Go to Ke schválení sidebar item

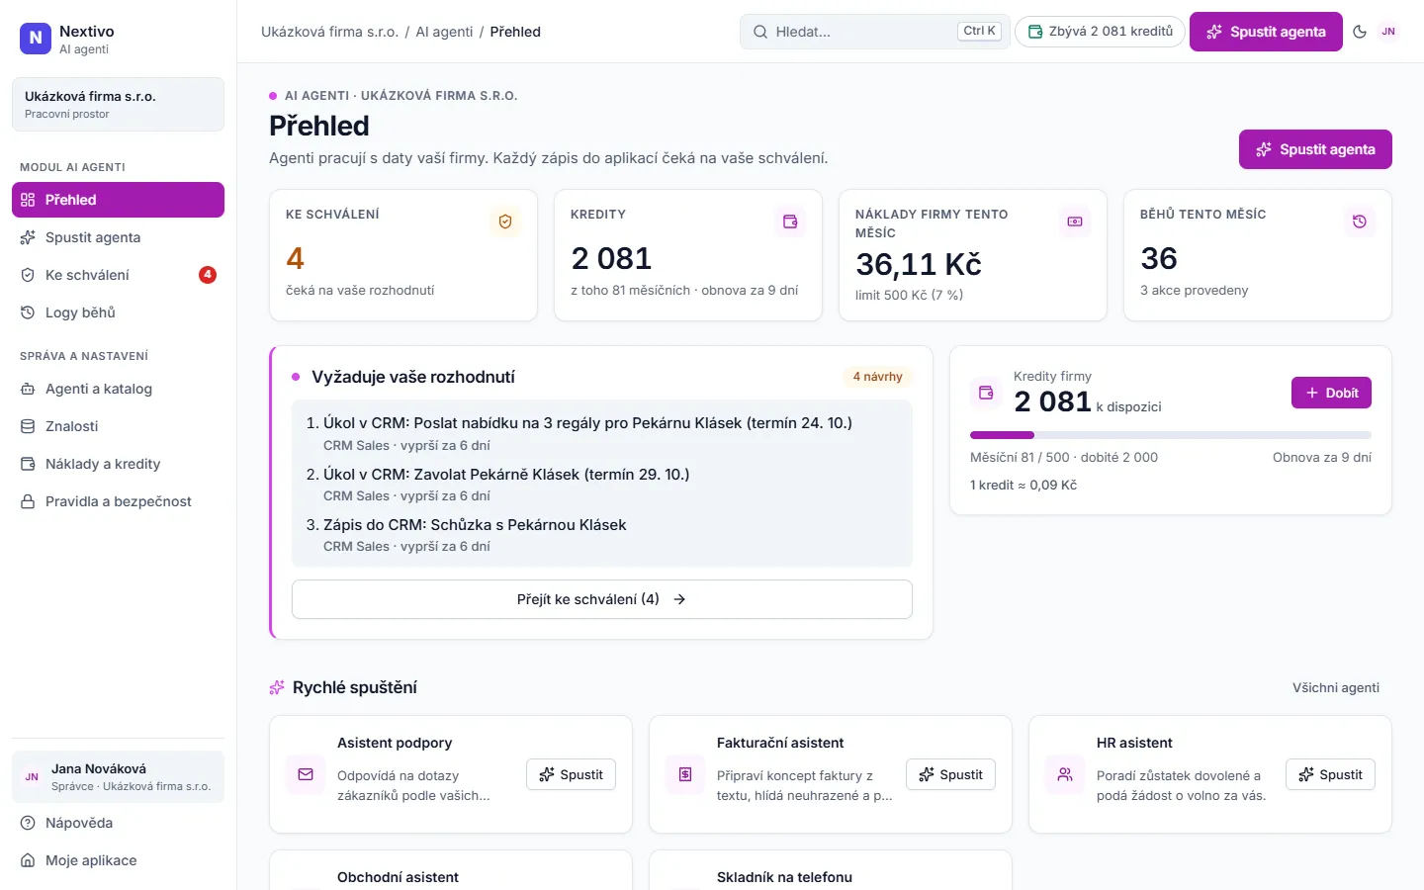coord(118,275)
